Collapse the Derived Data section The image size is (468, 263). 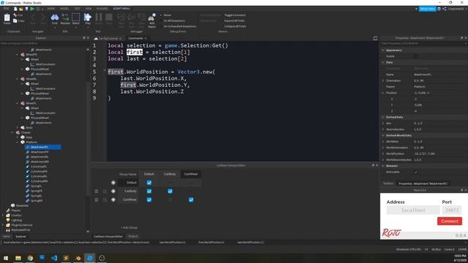click(383, 117)
